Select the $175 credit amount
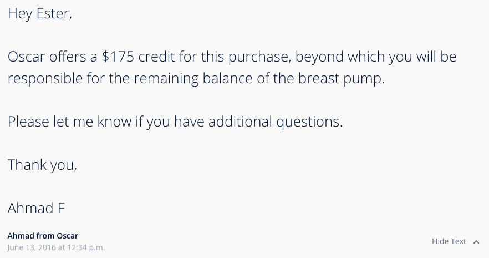The image size is (489, 258). coord(118,57)
